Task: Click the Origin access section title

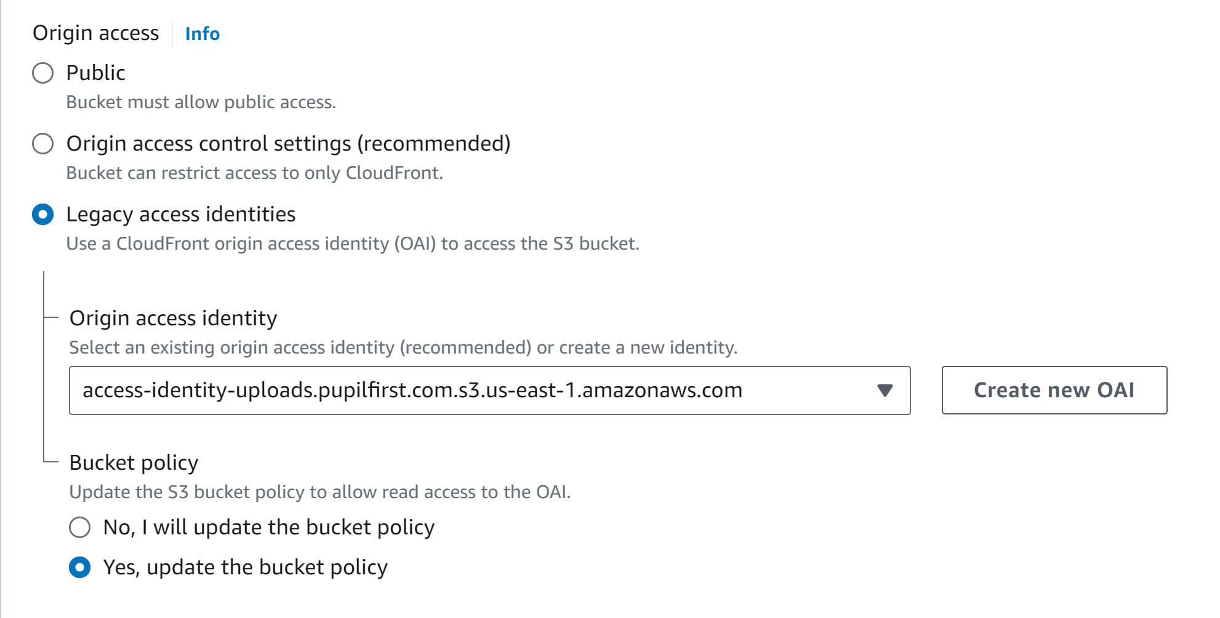Action: [96, 33]
